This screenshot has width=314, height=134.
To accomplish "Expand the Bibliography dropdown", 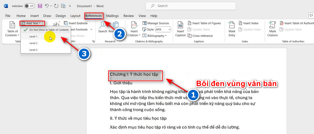I will tap(154, 36).
